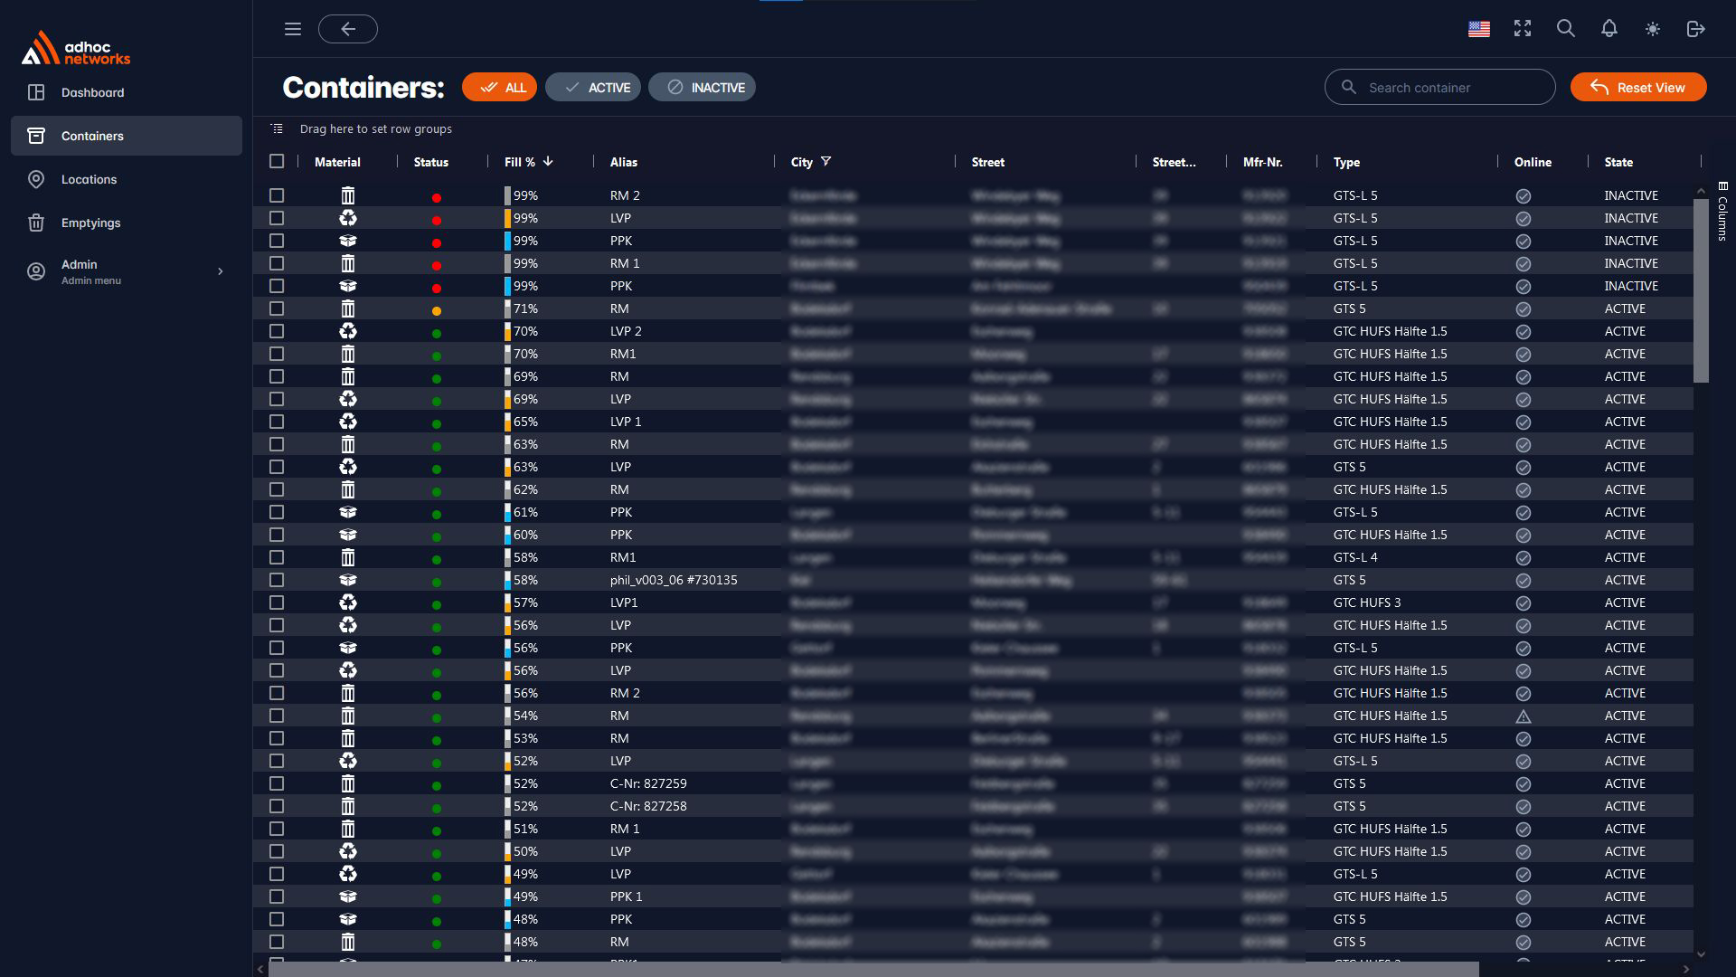Sort by State column header
The width and height of the screenshot is (1736, 977).
coord(1618,162)
